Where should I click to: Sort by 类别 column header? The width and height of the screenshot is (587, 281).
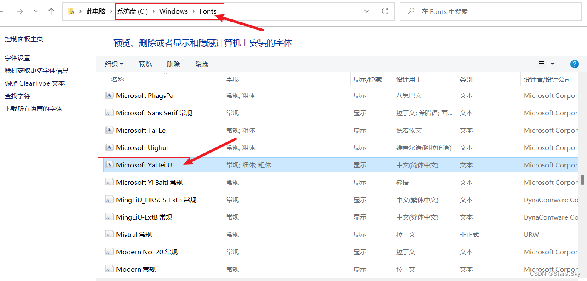click(x=466, y=79)
